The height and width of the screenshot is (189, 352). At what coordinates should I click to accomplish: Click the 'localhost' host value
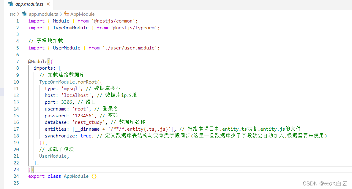[x=76, y=95]
